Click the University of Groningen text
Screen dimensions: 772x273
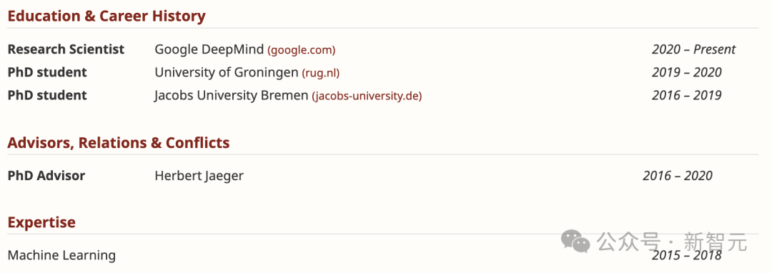tap(227, 72)
